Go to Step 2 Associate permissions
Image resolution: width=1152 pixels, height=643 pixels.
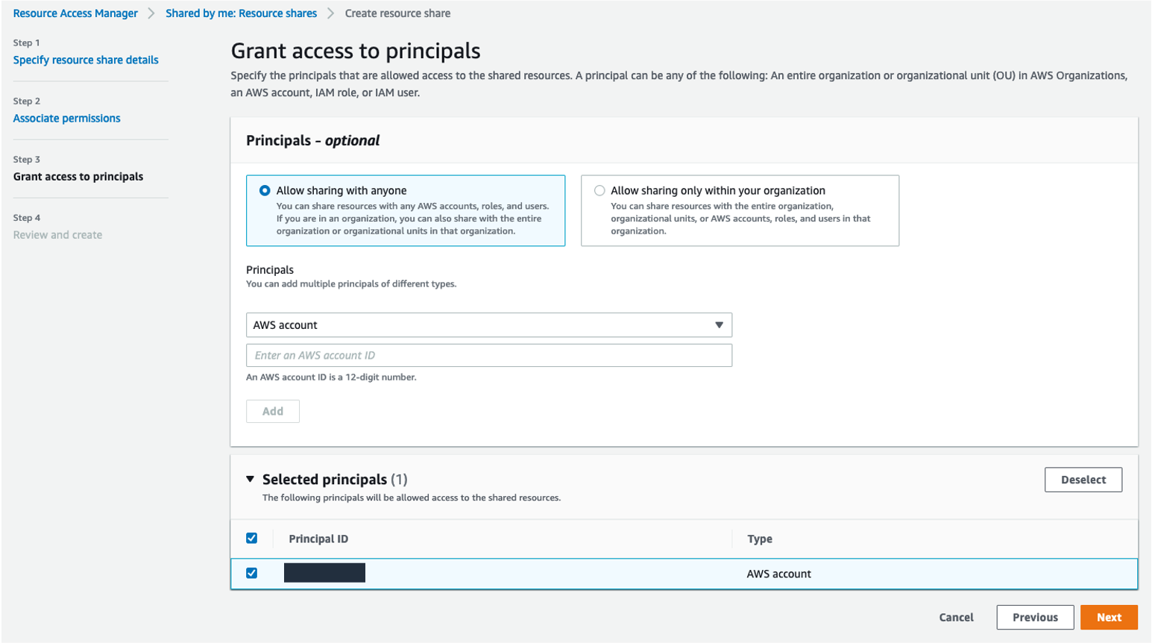(66, 119)
